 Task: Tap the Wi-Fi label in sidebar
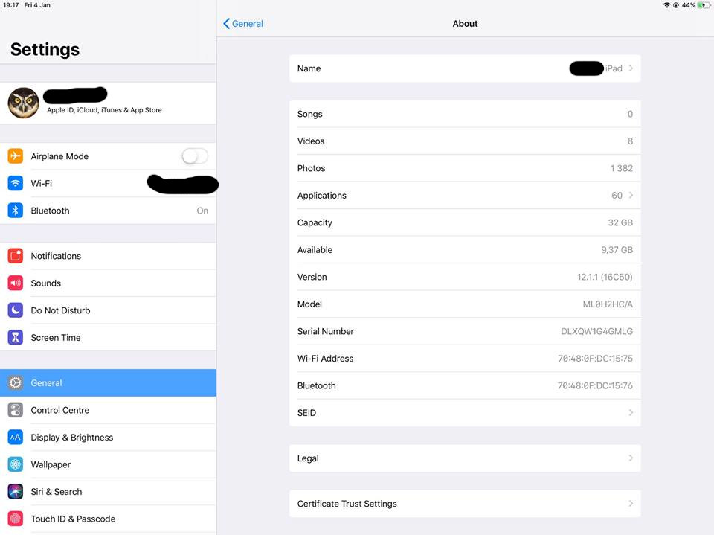coord(42,183)
